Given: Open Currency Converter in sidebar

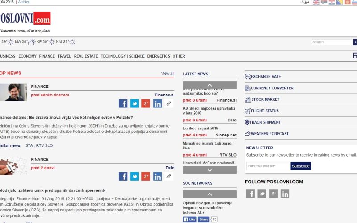Looking at the screenshot, I should tap(272, 88).
